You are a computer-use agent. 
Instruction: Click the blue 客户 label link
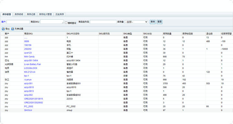[x=4, y=22]
